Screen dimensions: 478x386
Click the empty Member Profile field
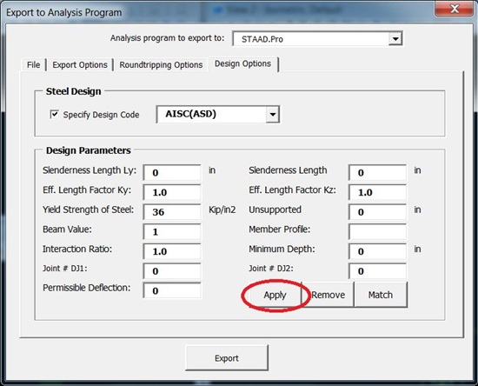click(x=377, y=232)
